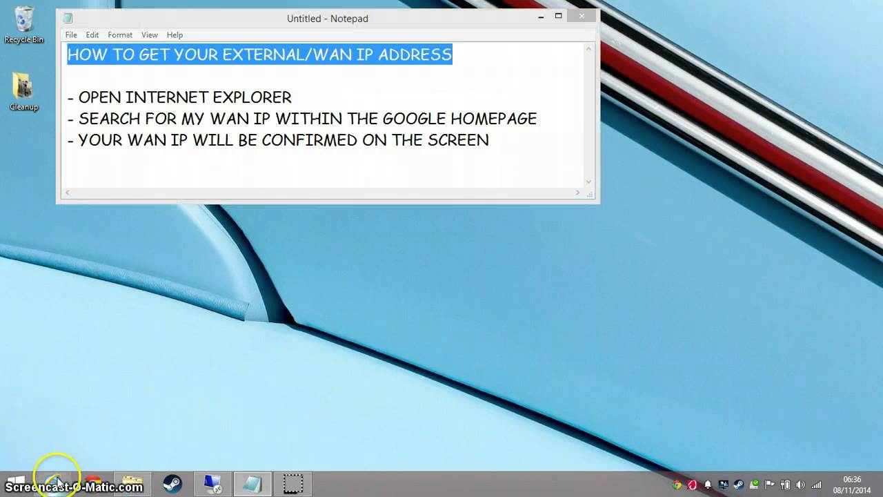The height and width of the screenshot is (497, 883).
Task: Open the Help menu in Notepad
Action: point(175,35)
